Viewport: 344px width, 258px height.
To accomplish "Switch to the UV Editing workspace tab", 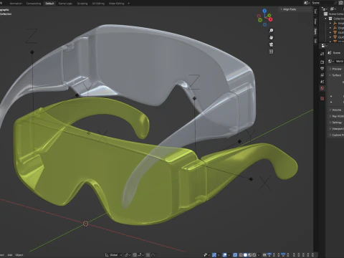I will tap(98, 4).
